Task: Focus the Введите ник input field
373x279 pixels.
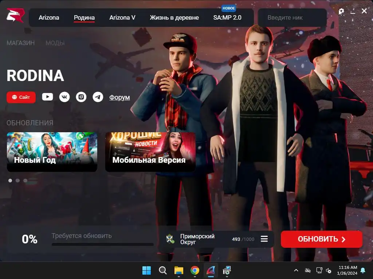Action: [x=292, y=17]
